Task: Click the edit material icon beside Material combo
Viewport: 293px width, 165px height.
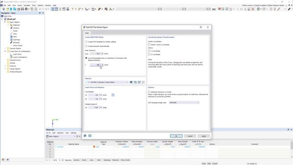Action: point(139,82)
